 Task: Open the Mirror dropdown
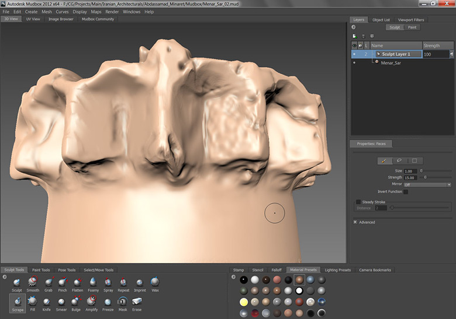(427, 184)
